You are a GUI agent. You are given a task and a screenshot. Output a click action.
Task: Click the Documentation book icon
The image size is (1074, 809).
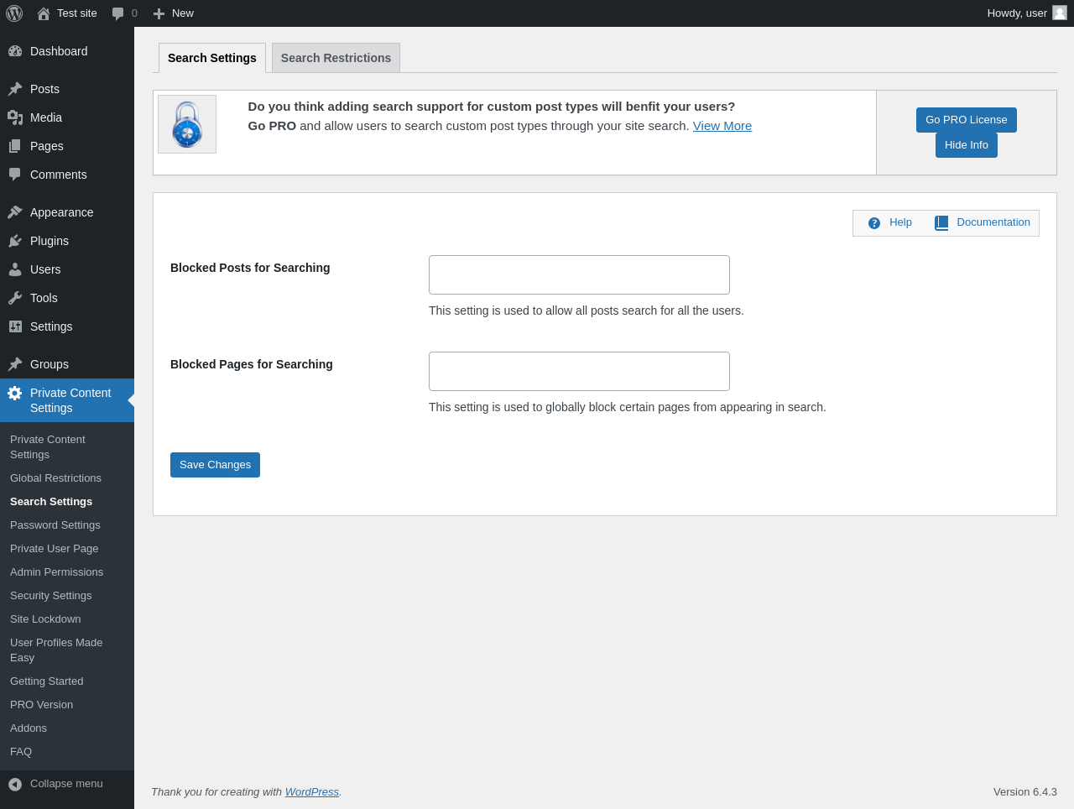pos(941,222)
